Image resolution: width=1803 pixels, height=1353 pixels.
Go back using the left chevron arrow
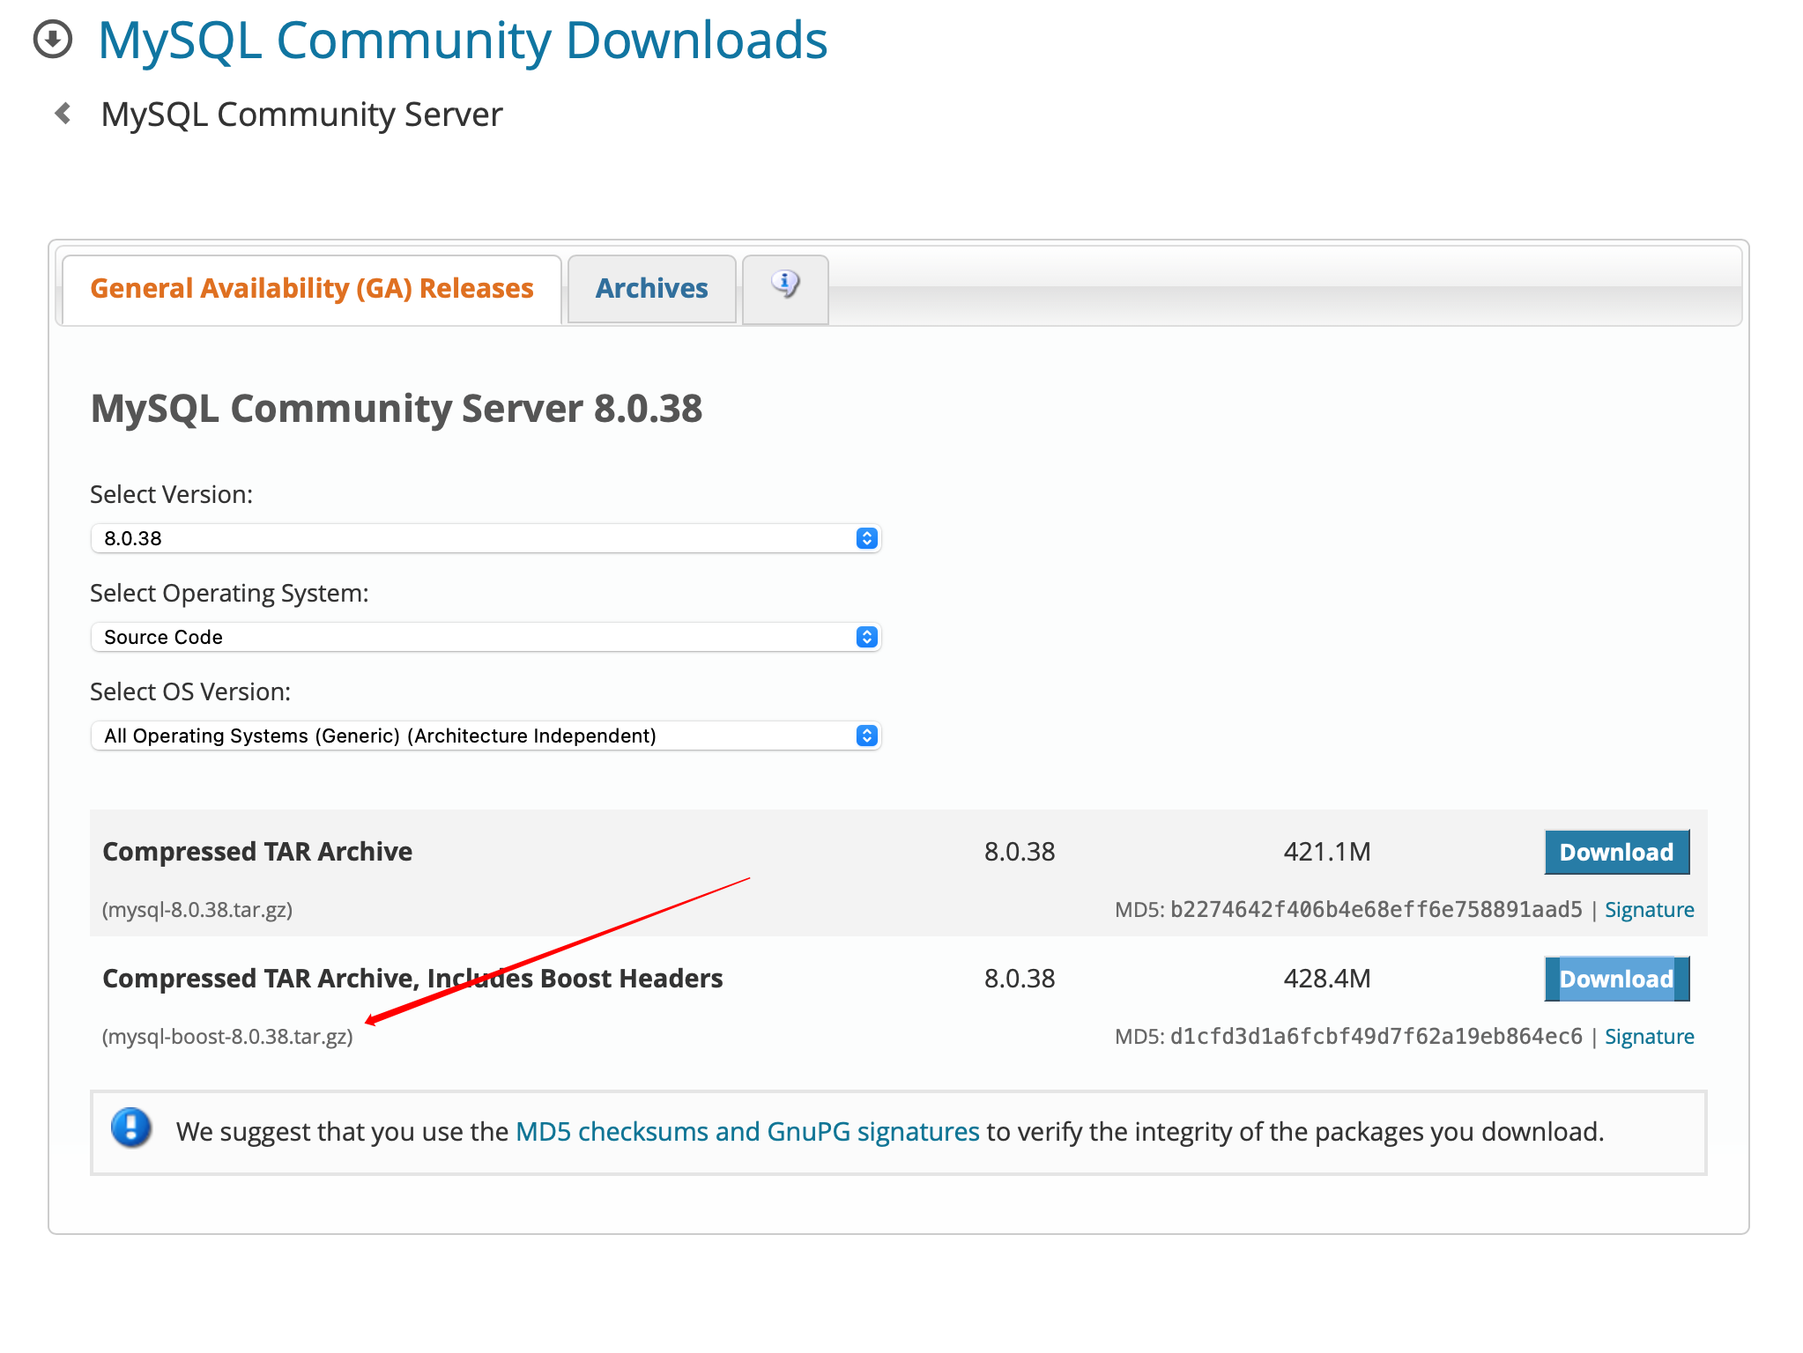63,114
